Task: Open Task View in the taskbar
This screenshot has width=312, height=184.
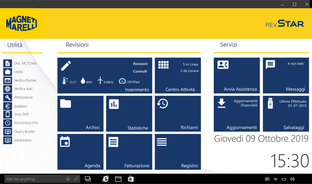Action: [88, 179]
